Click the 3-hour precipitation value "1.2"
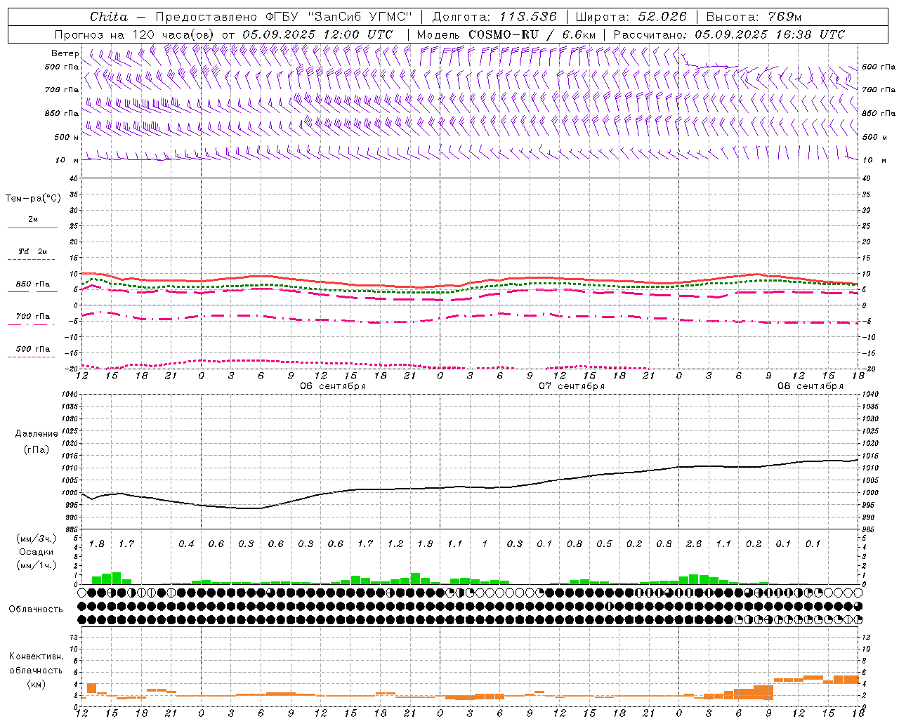 (395, 544)
